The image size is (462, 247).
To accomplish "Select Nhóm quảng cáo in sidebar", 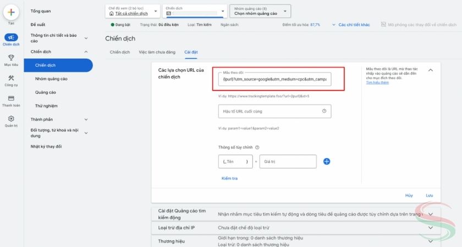I will click(51, 78).
